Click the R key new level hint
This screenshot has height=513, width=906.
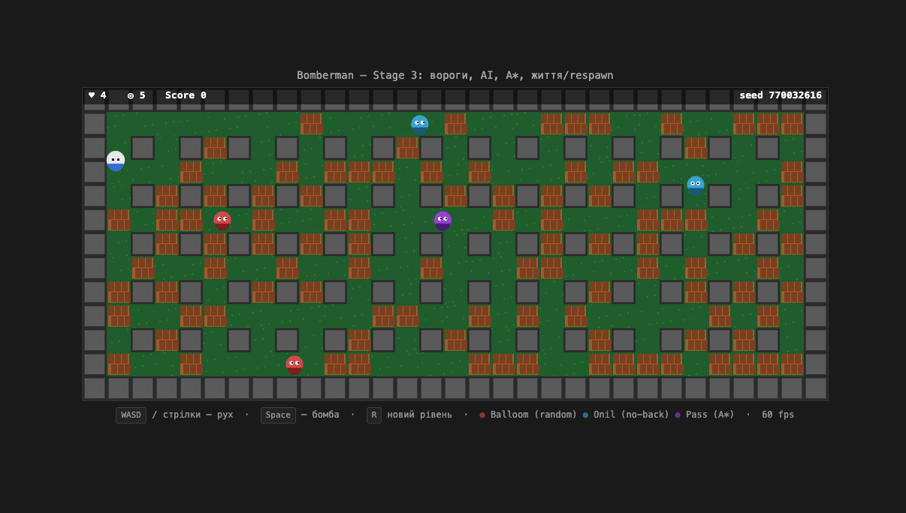[374, 415]
